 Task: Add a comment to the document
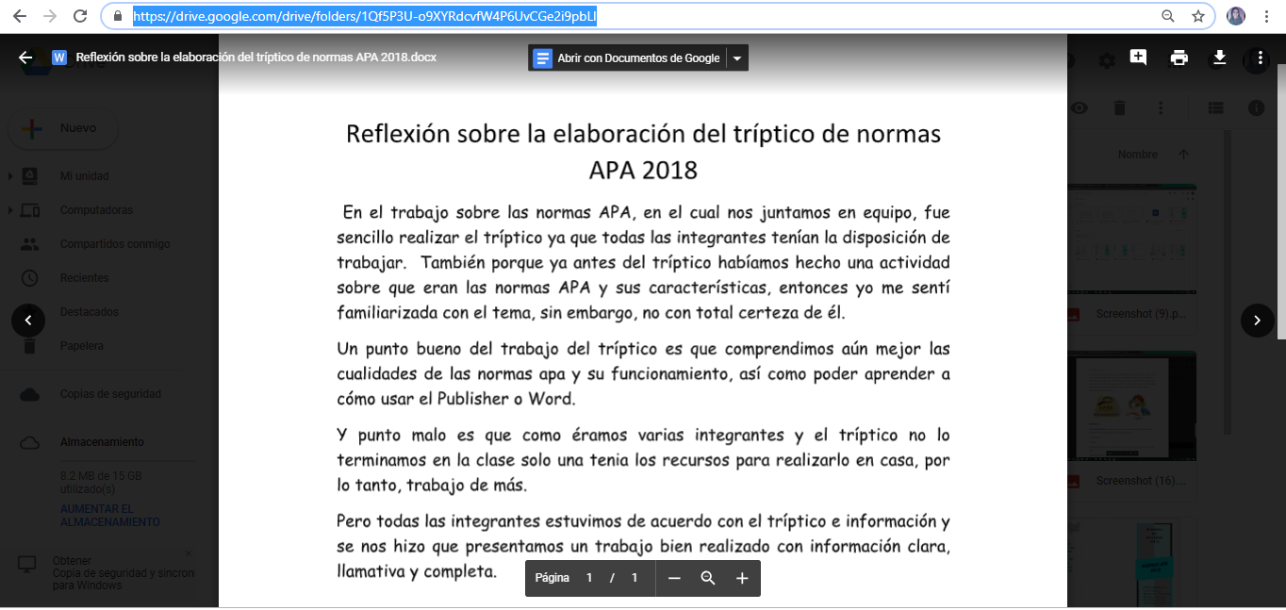tap(1138, 58)
